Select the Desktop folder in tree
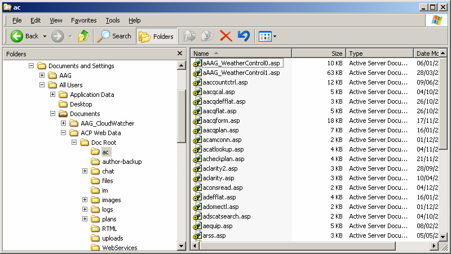The width and height of the screenshot is (451, 254). [81, 104]
